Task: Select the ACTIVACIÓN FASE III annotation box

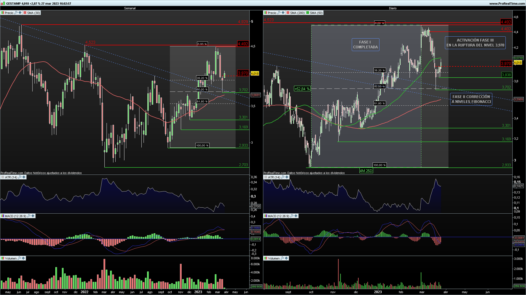Action: click(475, 42)
